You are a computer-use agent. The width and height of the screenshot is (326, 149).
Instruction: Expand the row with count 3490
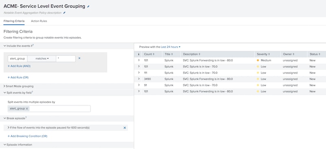[x=139, y=79]
